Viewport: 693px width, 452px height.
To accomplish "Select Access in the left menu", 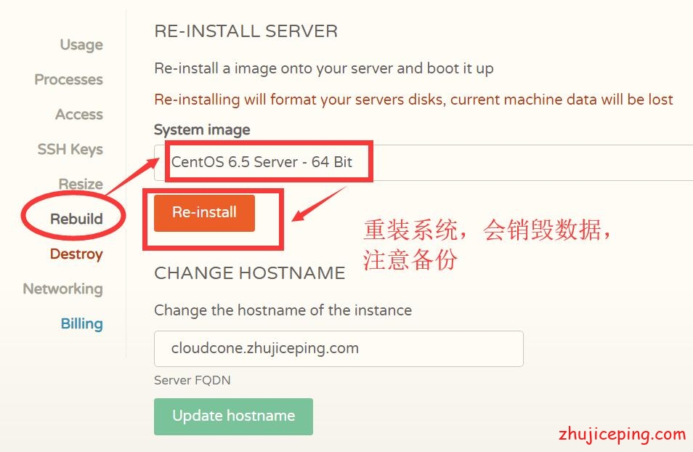I will [x=79, y=115].
